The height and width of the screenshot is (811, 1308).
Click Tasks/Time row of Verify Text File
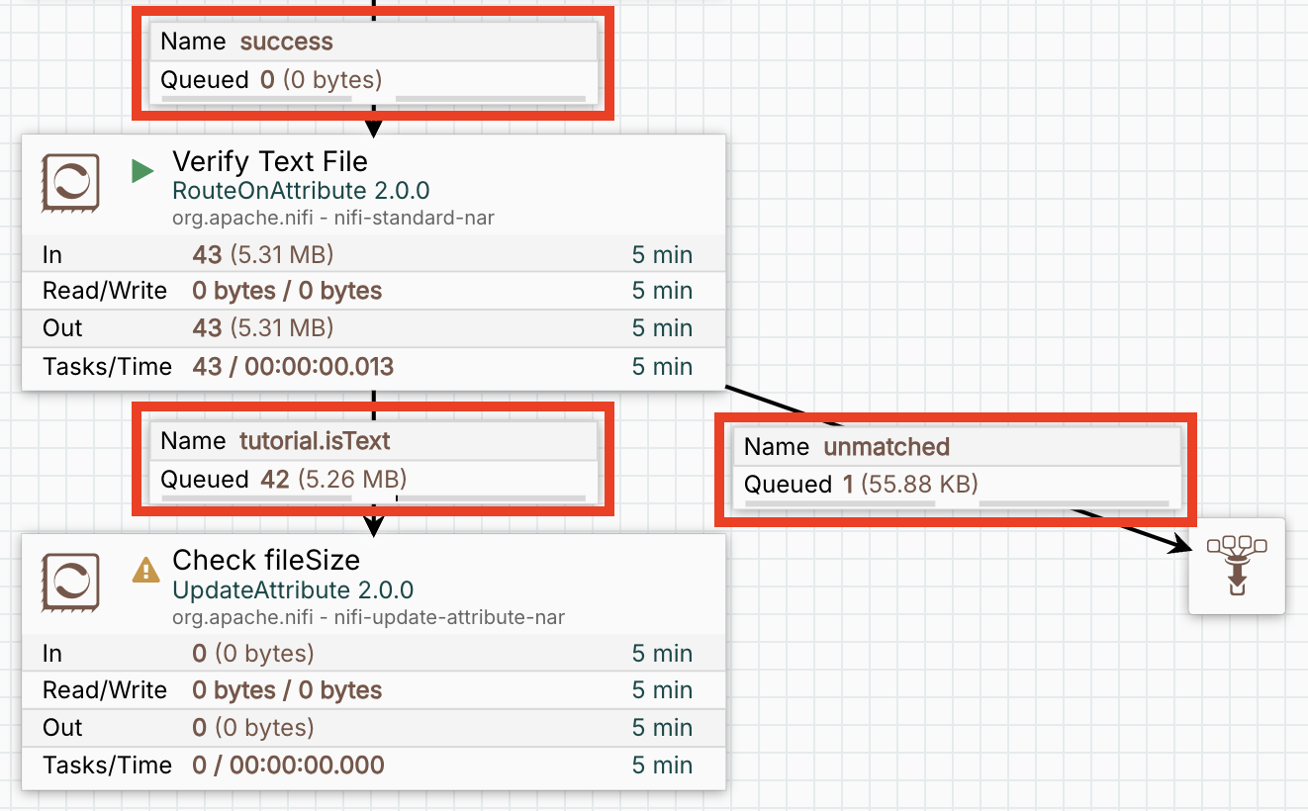373,367
